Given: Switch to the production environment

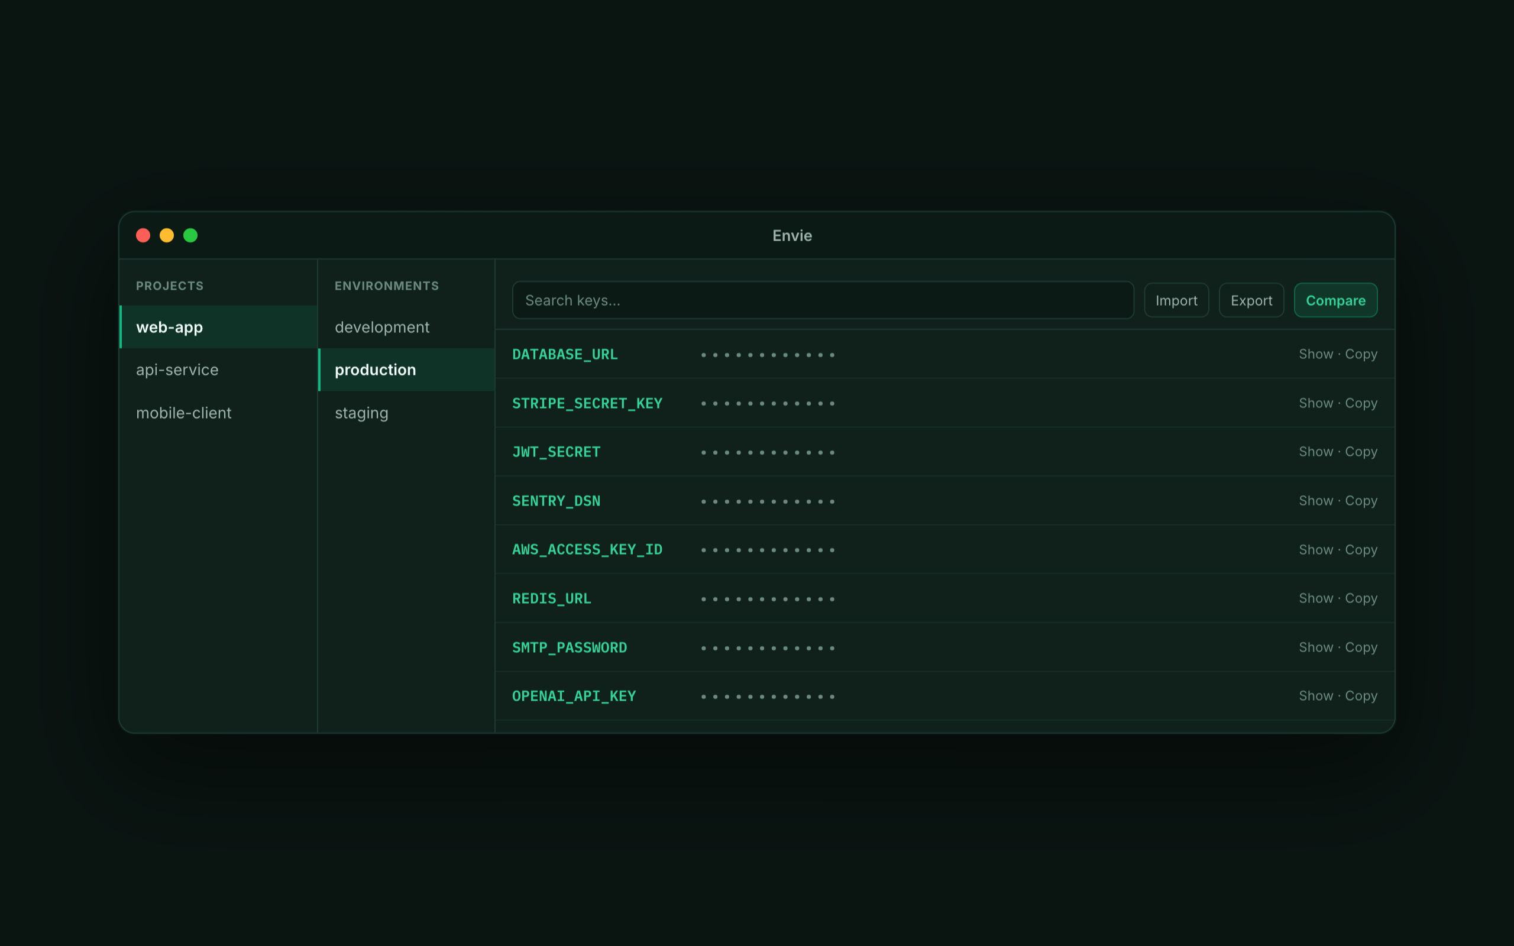Looking at the screenshot, I should [x=407, y=370].
